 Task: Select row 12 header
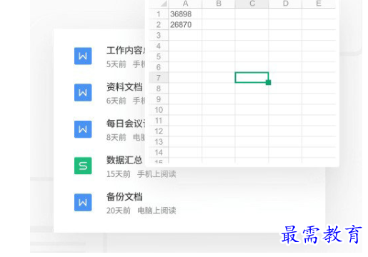point(159,131)
